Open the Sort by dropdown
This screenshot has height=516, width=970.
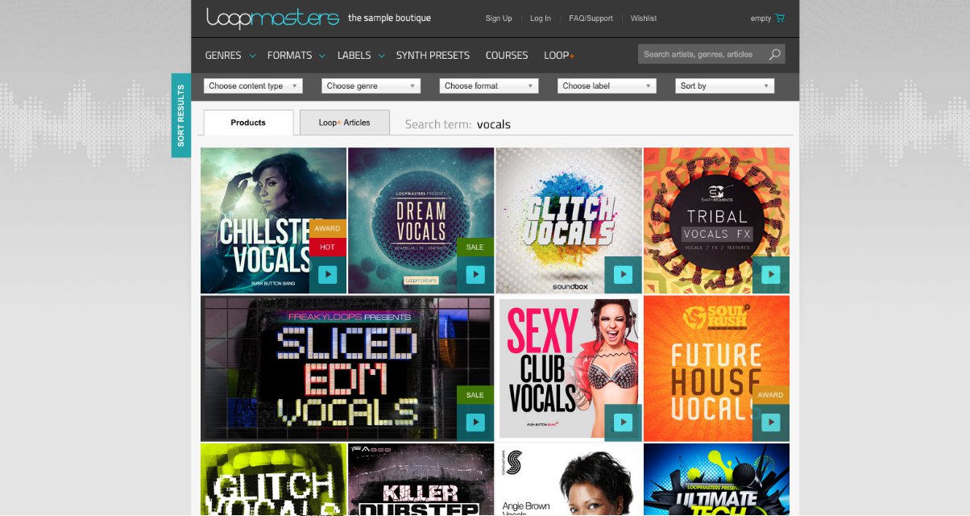click(724, 86)
